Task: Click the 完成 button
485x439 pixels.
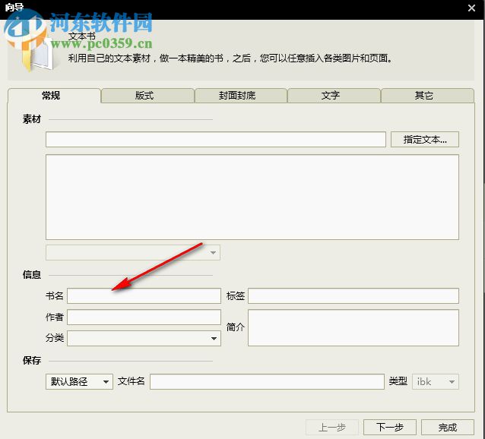Action: coord(448,428)
